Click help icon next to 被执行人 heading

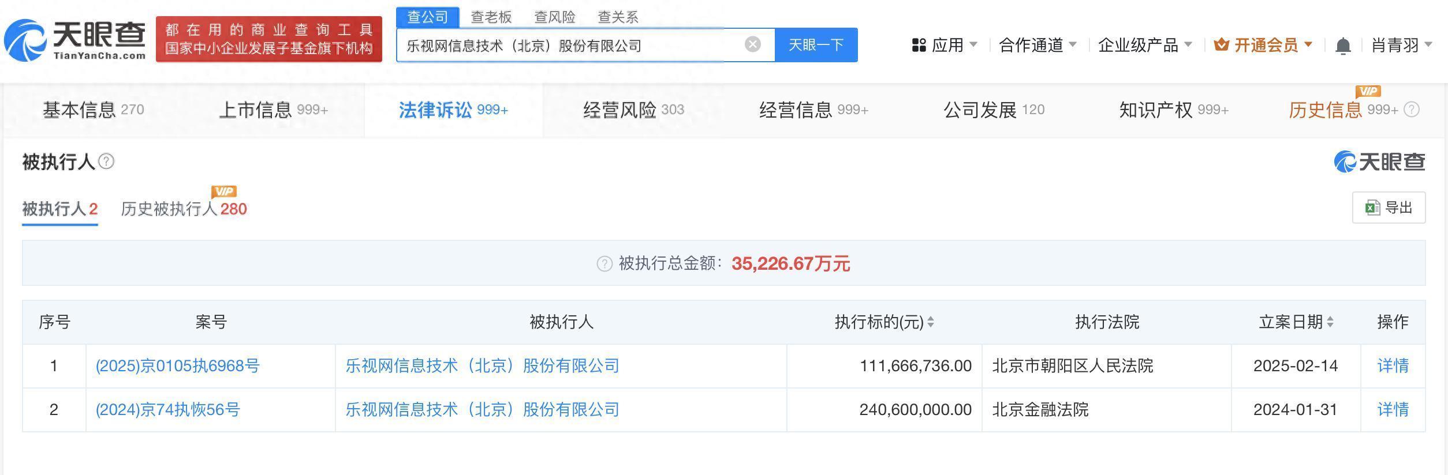tap(106, 161)
